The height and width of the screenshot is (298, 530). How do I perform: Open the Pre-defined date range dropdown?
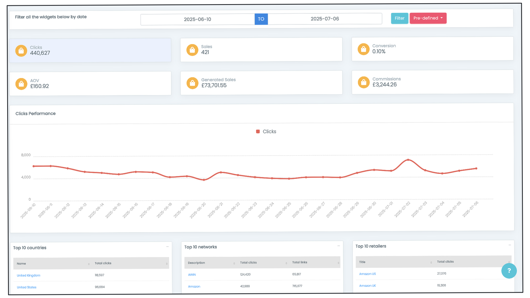coord(428,18)
